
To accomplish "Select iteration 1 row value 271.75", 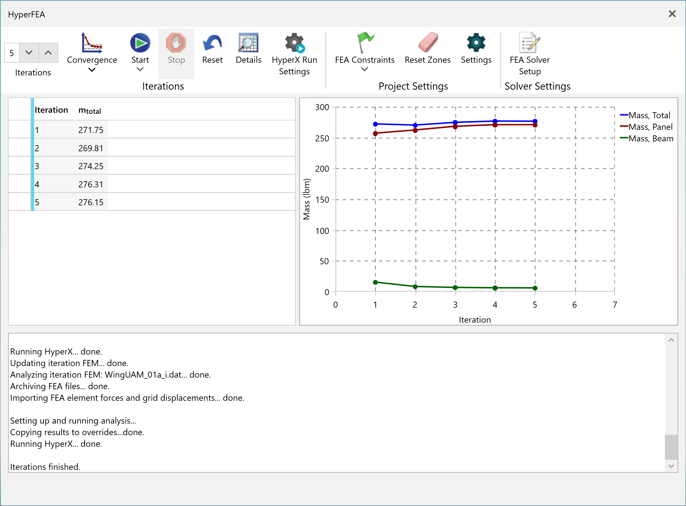I will (91, 130).
